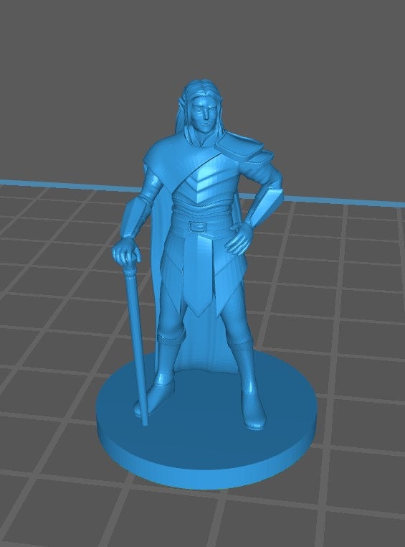Viewport: 405px width, 547px height.
Task: Click the staff held by the figurine
Action: coord(137,344)
